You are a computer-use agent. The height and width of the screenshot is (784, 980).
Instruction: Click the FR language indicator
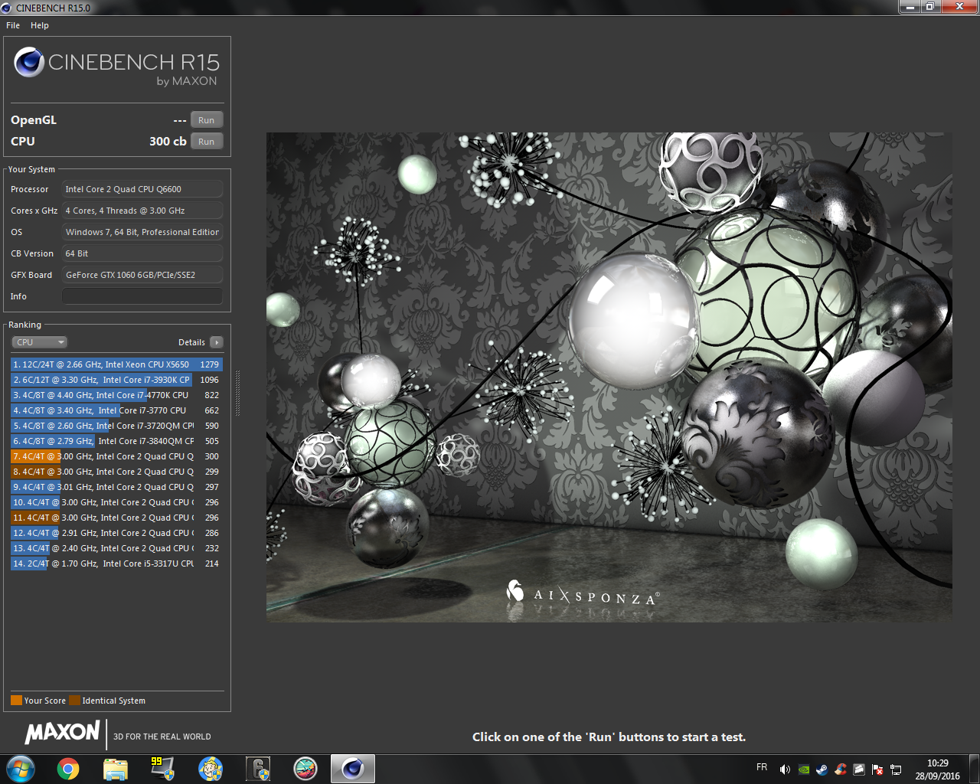pos(762,767)
